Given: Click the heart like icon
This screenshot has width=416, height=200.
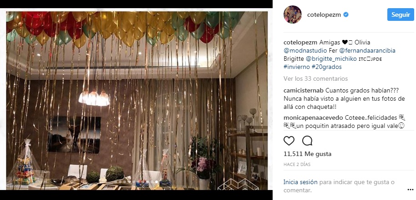Looking at the screenshot, I should pyautogui.click(x=289, y=141).
